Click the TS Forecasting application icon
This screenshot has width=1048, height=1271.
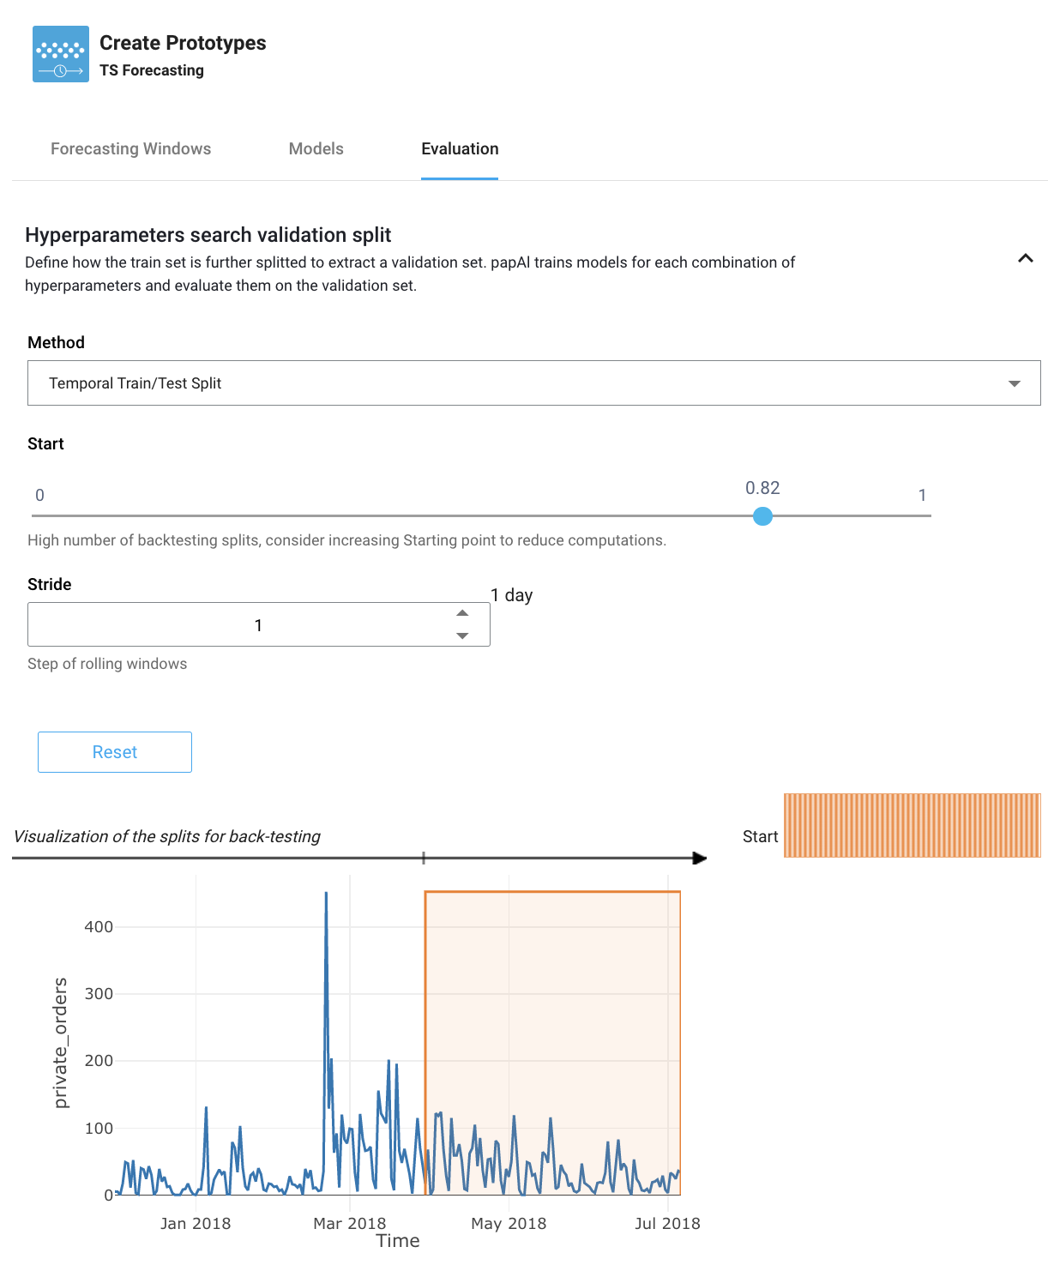pyautogui.click(x=60, y=53)
